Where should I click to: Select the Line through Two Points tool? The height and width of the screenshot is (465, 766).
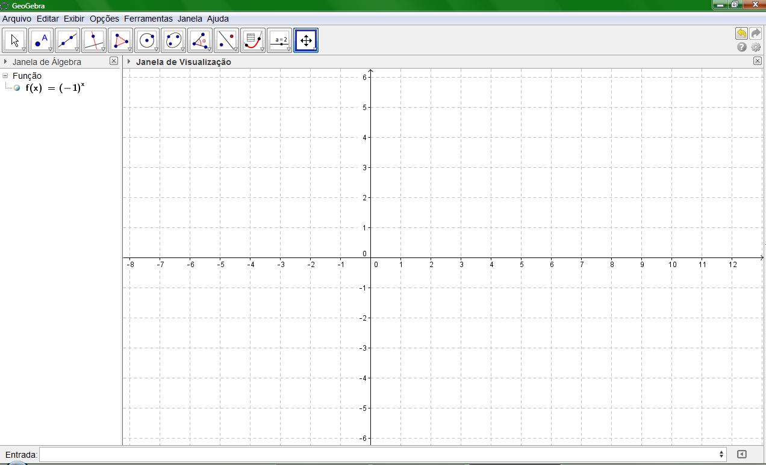67,40
